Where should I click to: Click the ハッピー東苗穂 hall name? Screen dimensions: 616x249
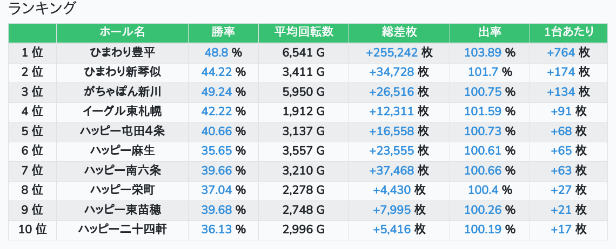pyautogui.click(x=123, y=210)
